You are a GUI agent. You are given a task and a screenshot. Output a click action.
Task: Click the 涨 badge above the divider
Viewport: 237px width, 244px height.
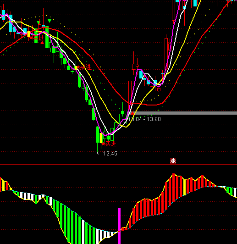[173, 161]
